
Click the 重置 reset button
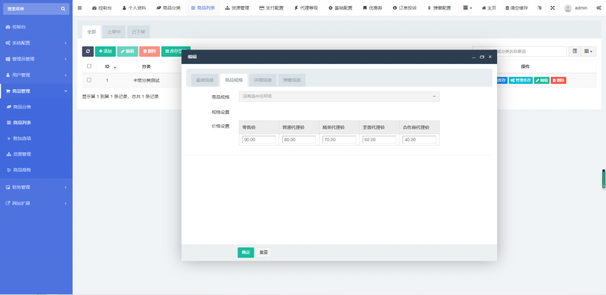[263, 252]
